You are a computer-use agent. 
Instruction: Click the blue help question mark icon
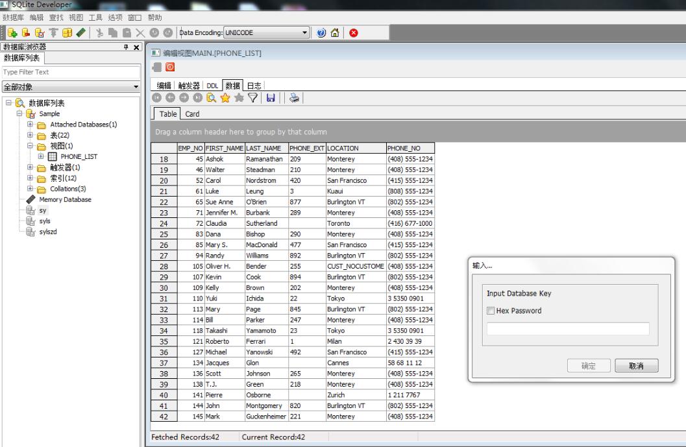pos(323,32)
